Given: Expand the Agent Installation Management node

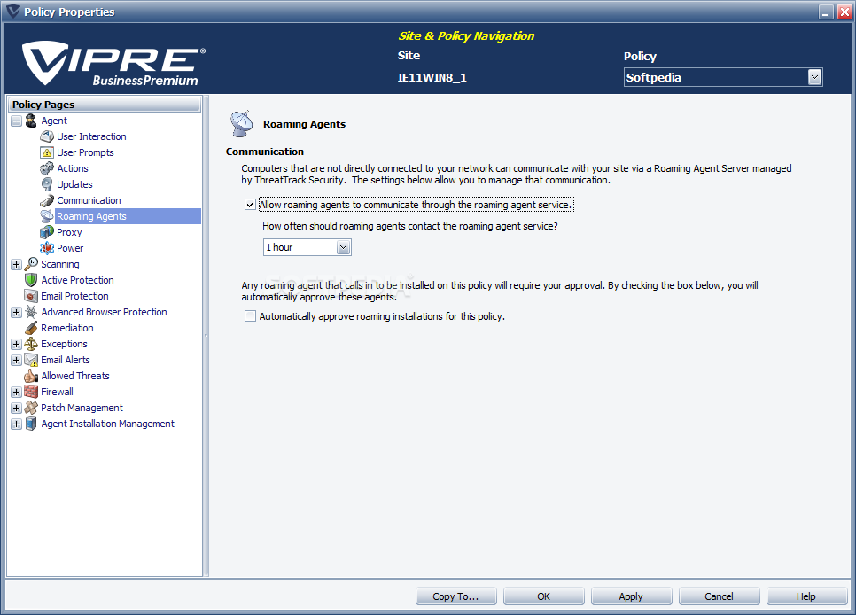Looking at the screenshot, I should pos(16,424).
